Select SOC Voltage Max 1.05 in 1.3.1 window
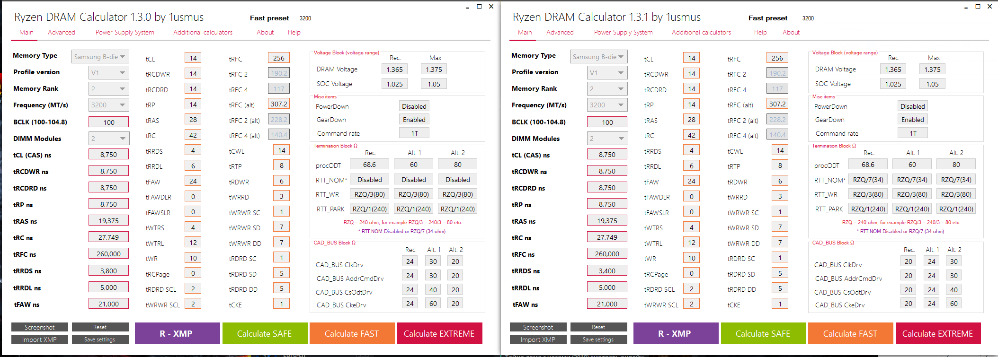The image size is (998, 357). [933, 84]
